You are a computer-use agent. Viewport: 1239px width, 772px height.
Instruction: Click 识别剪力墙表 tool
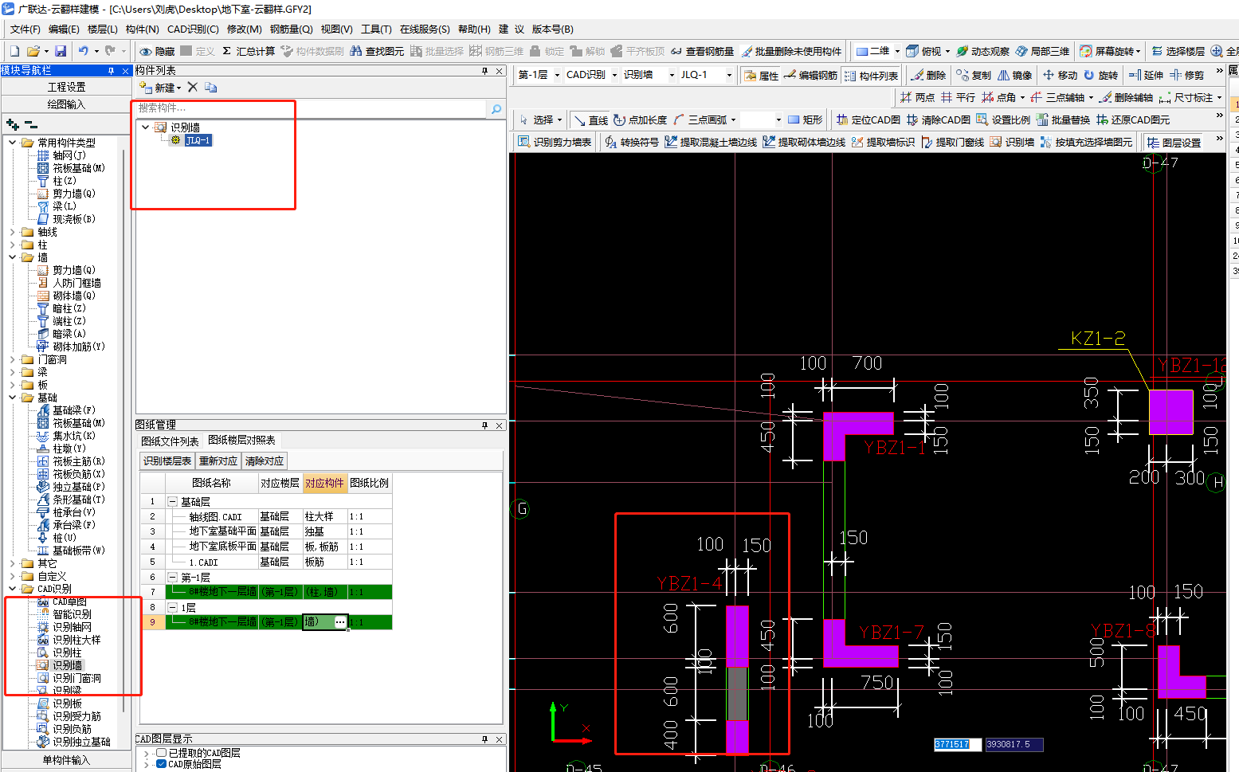(554, 142)
